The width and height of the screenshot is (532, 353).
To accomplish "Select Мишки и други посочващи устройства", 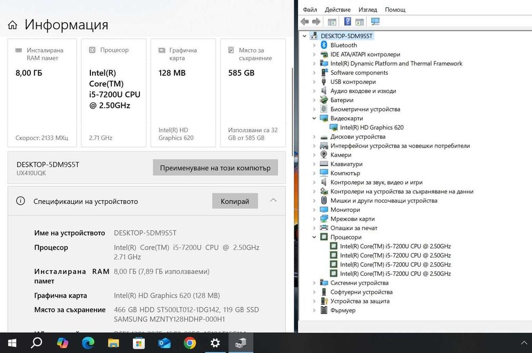I will (384, 200).
